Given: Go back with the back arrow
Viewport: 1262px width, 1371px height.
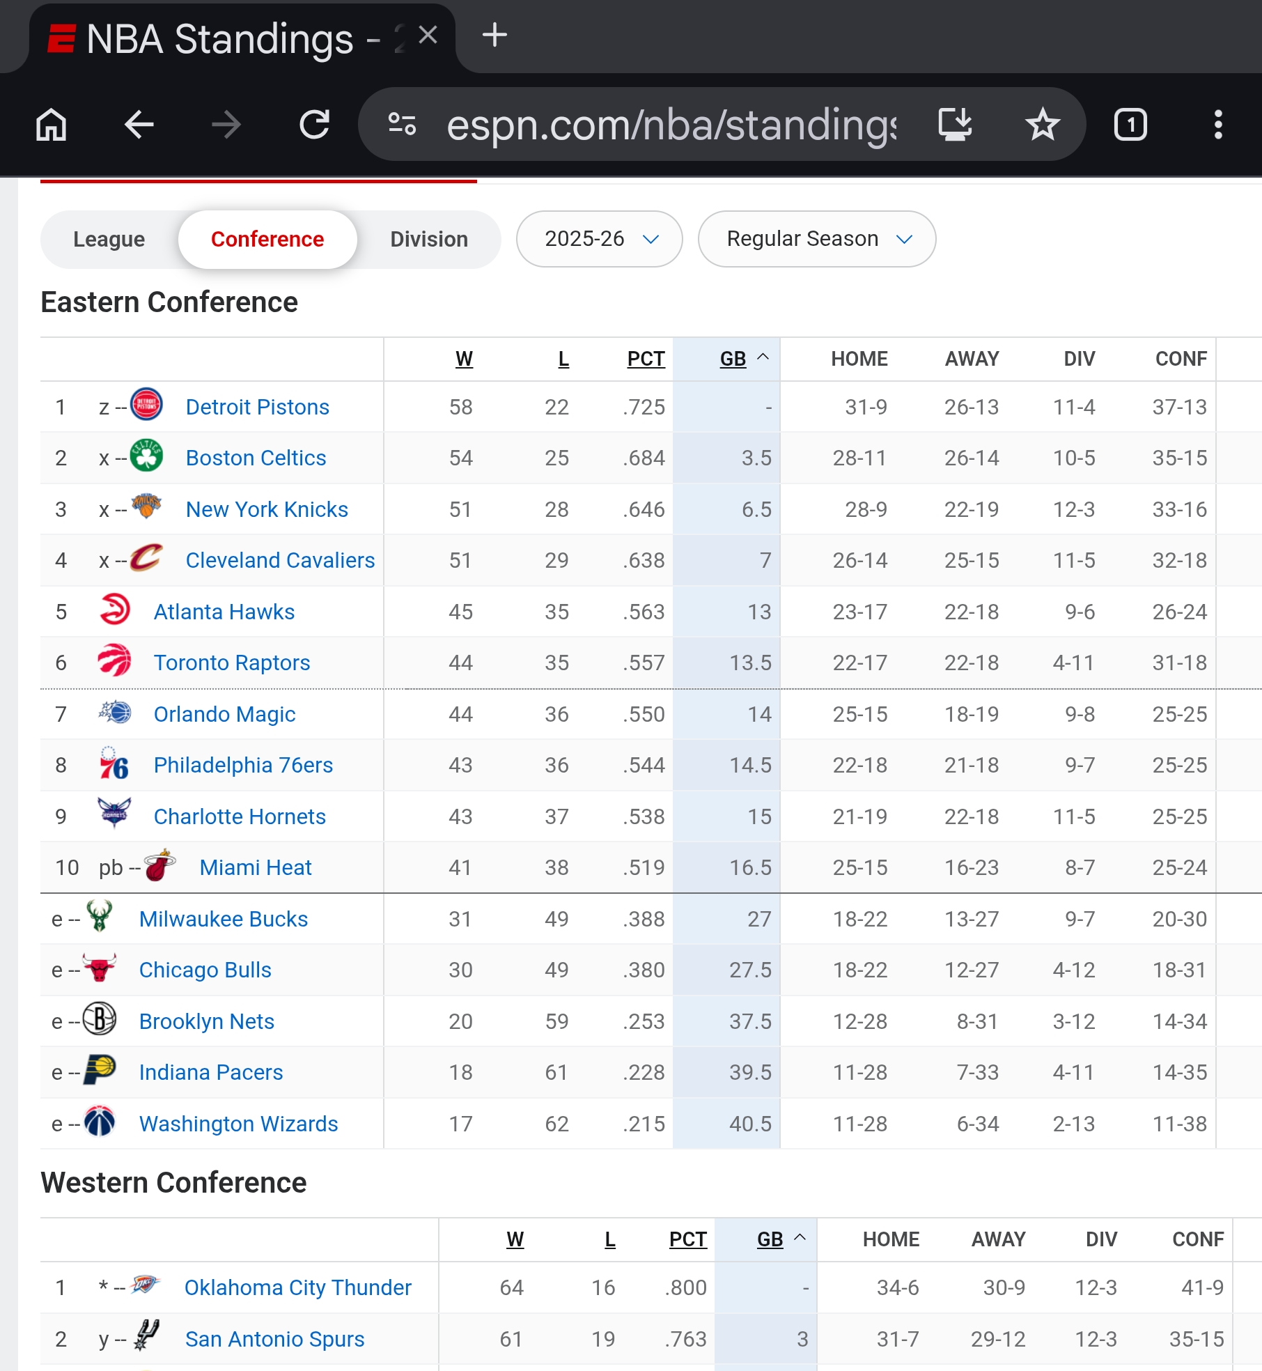Looking at the screenshot, I should point(139,125).
